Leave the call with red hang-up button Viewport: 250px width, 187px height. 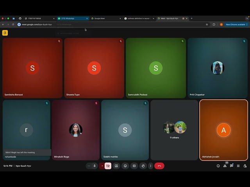click(x=159, y=166)
